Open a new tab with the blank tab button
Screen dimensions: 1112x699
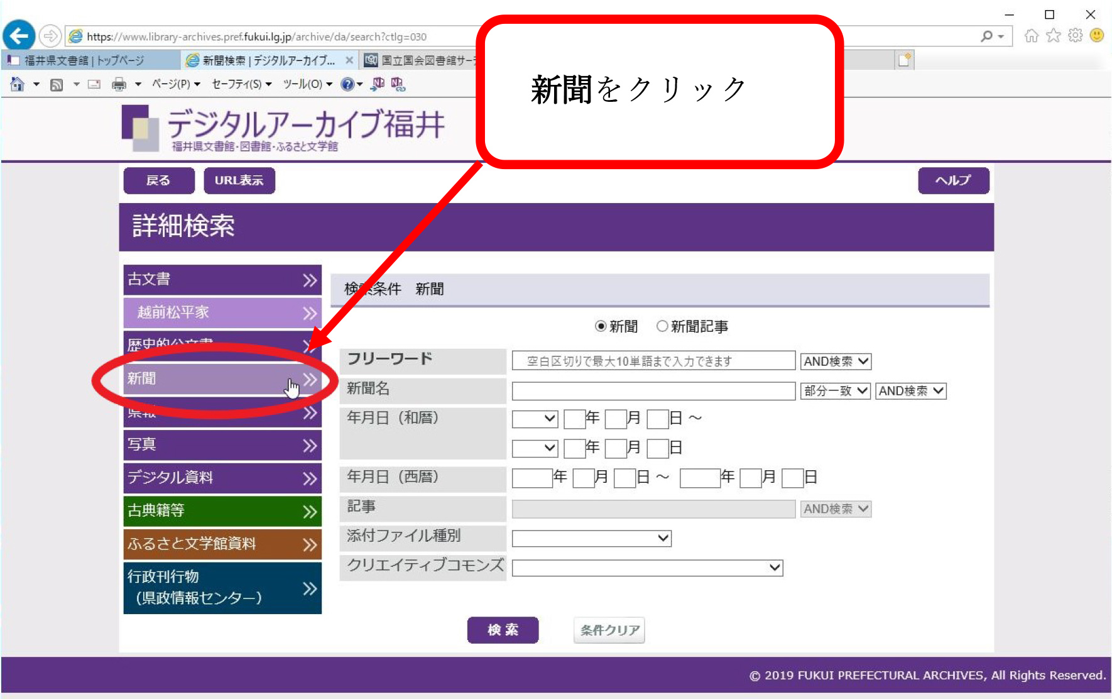point(905,60)
